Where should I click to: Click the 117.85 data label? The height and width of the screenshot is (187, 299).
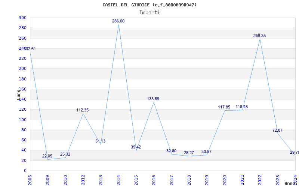224,107
